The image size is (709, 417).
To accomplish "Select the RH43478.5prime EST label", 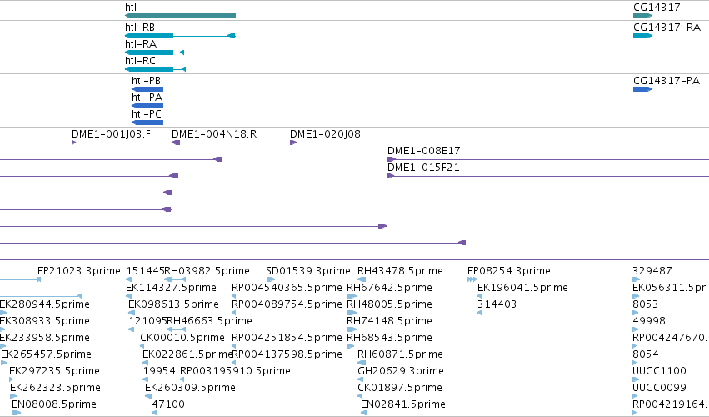I will coord(400,271).
